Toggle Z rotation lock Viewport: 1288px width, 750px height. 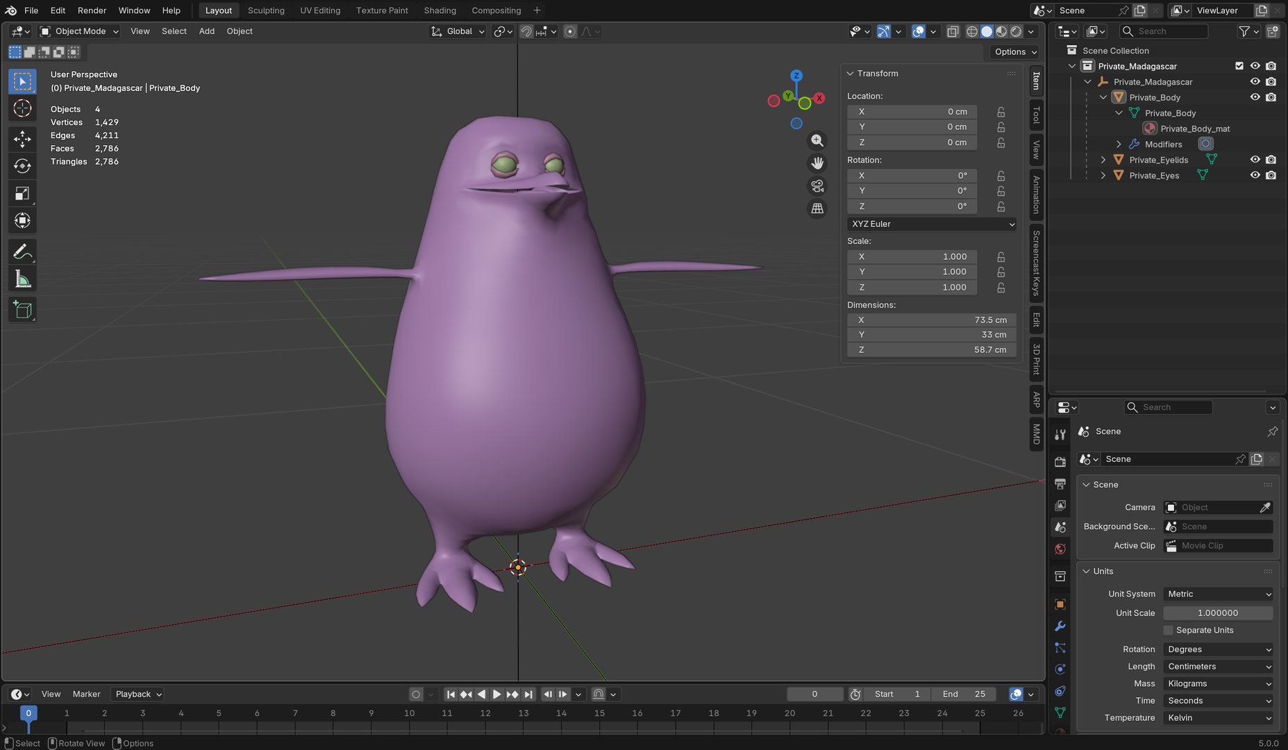pyautogui.click(x=1001, y=207)
